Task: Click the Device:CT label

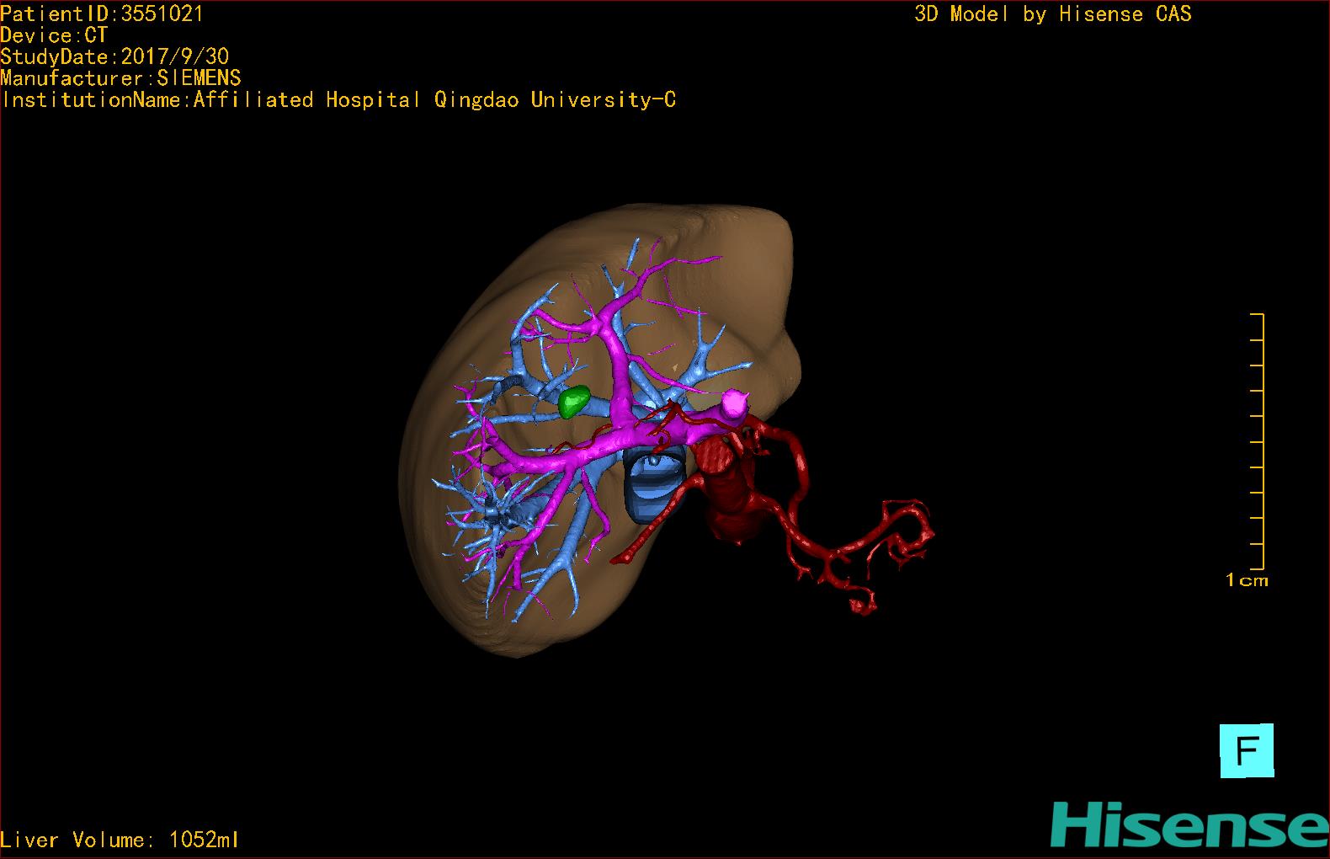Action: [x=54, y=35]
